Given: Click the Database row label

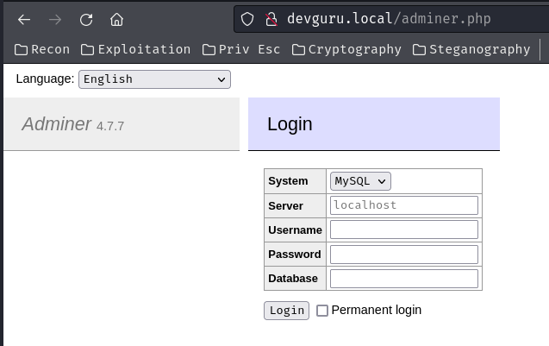Looking at the screenshot, I should click(x=293, y=279).
